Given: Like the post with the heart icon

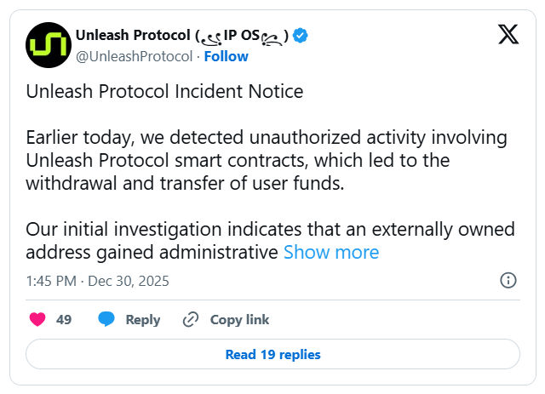Looking at the screenshot, I should (x=37, y=320).
